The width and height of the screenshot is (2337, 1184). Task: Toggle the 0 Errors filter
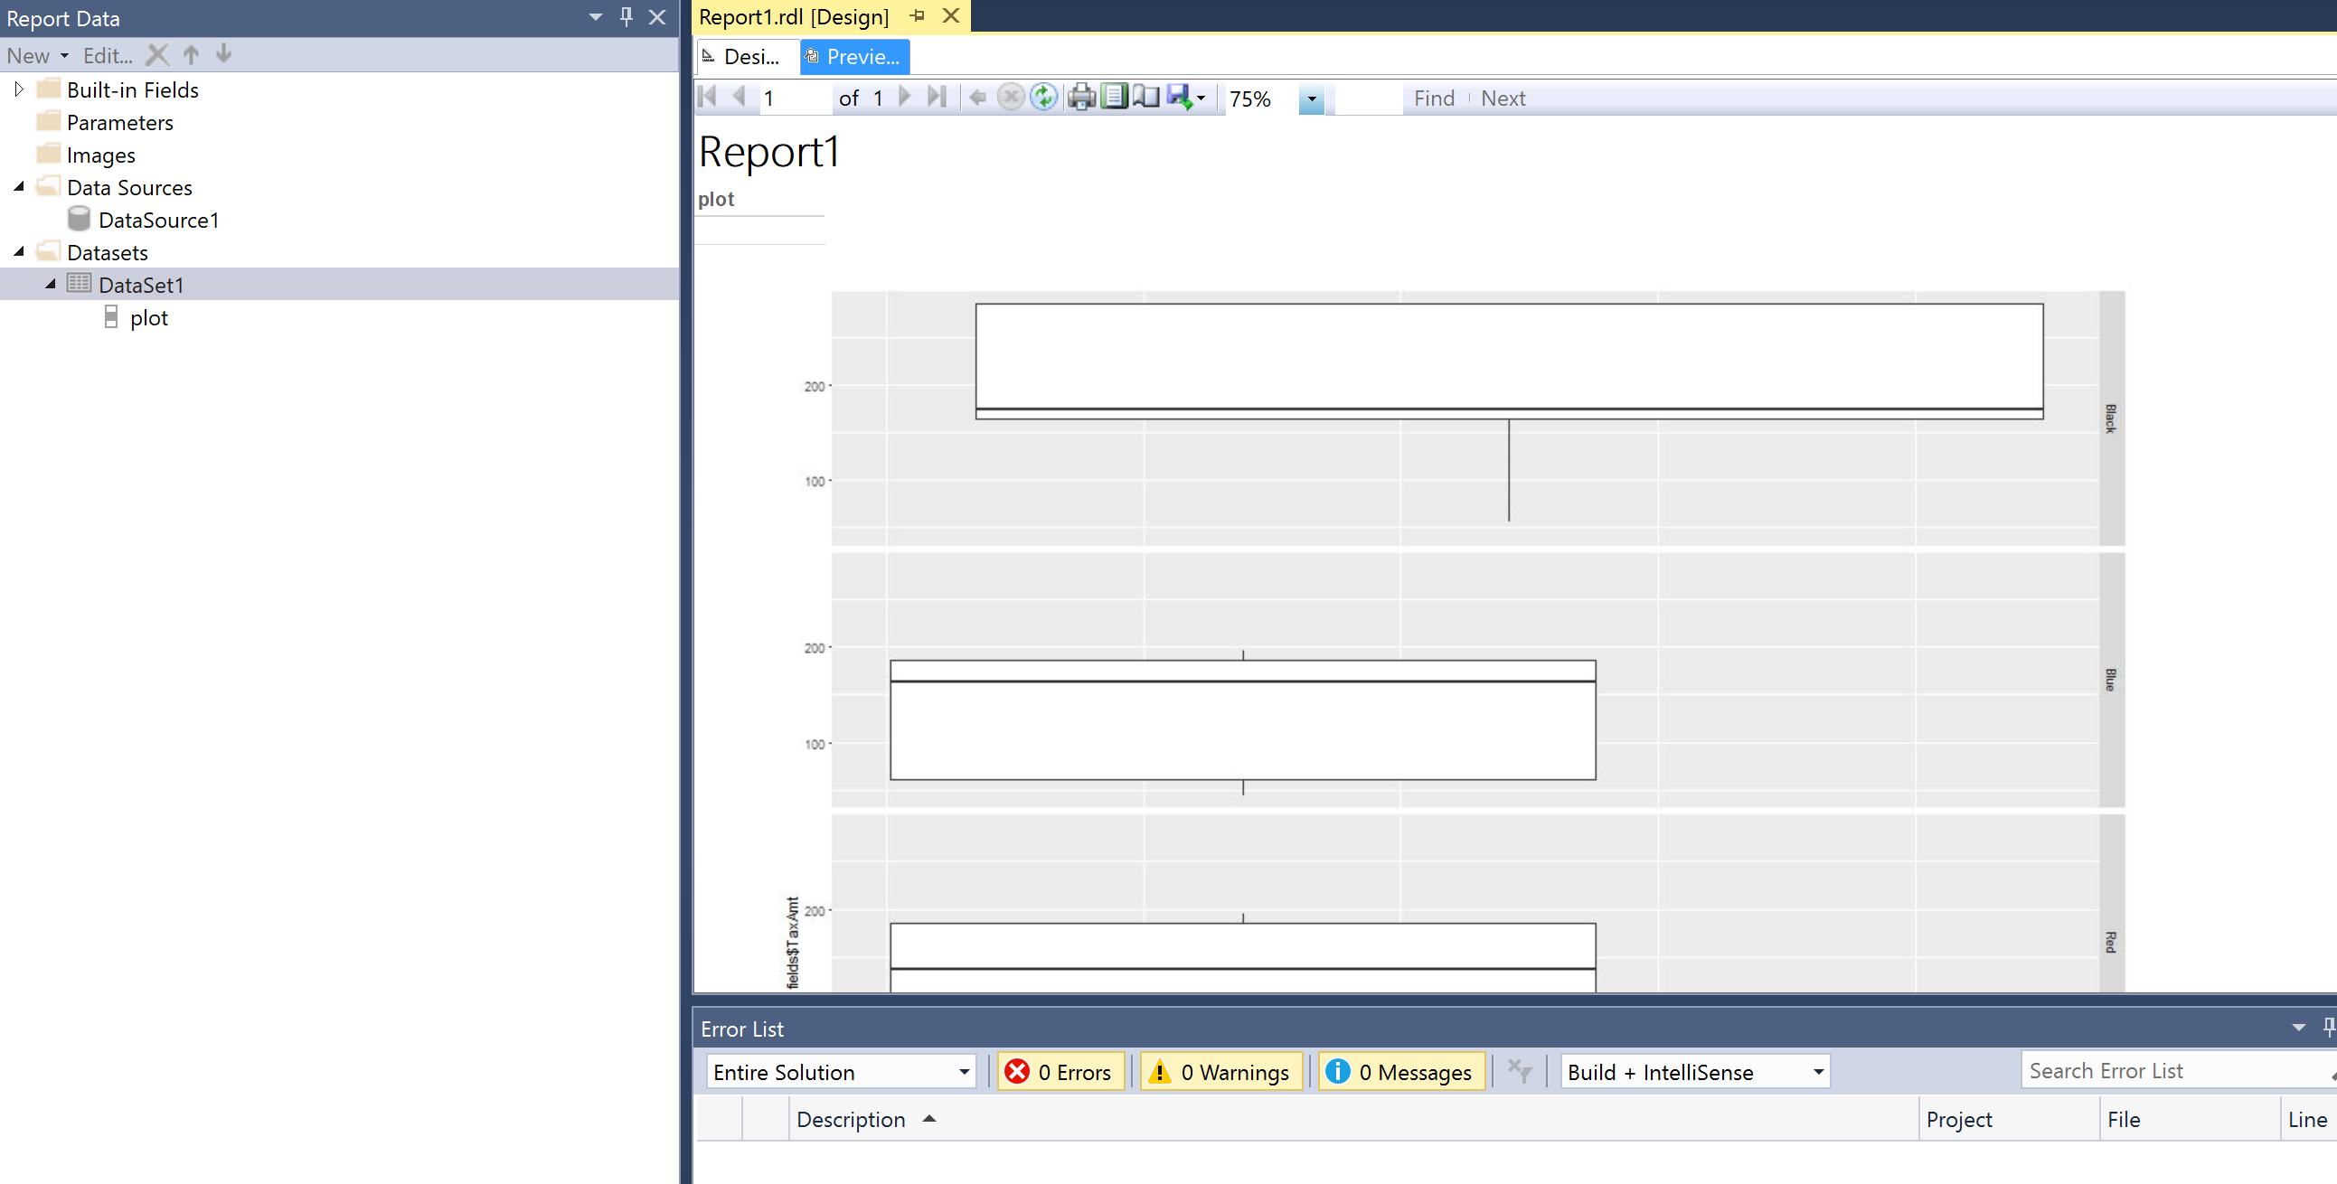(x=1061, y=1072)
